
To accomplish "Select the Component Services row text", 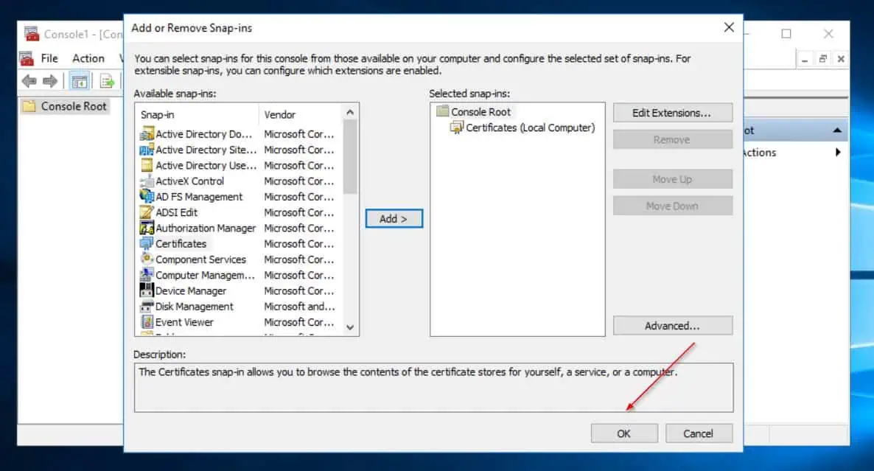I will [x=200, y=259].
